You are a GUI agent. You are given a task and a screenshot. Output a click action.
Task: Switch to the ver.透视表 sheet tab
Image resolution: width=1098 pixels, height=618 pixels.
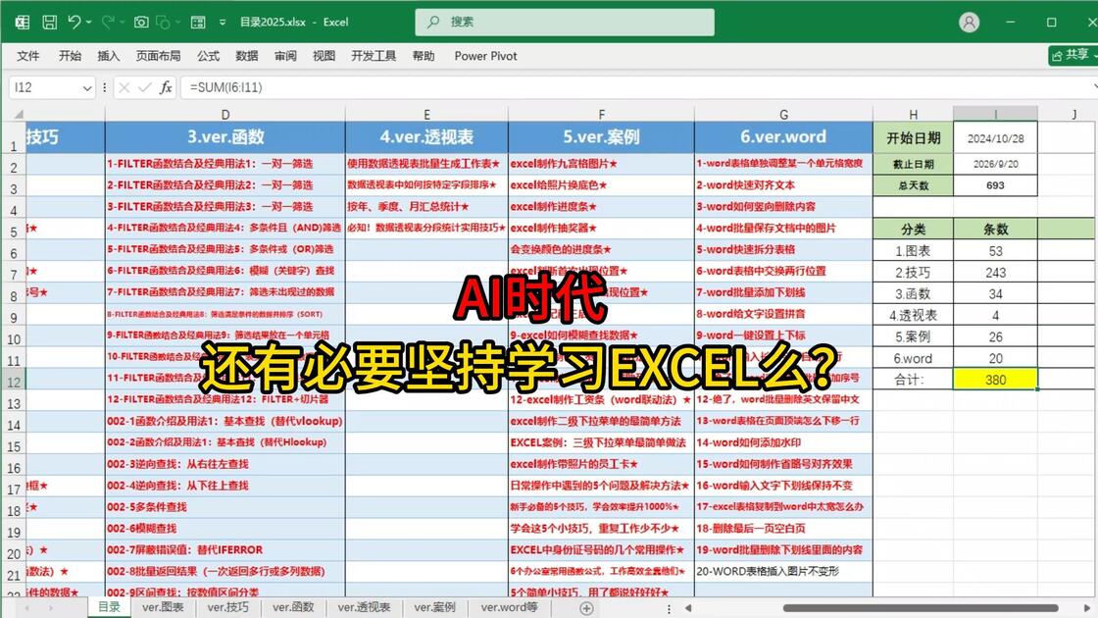364,607
